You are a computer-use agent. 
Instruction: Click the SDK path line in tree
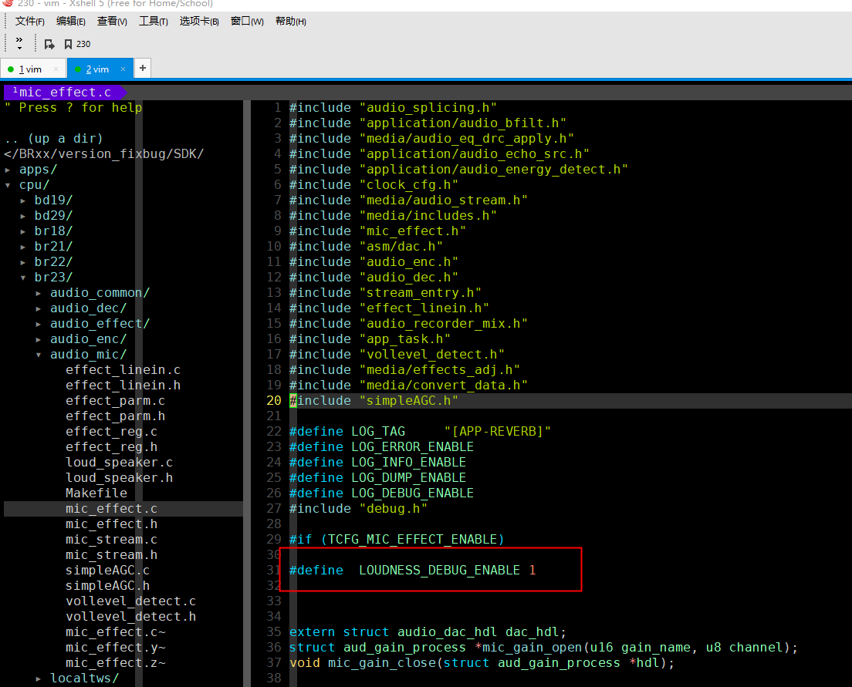pyautogui.click(x=103, y=154)
